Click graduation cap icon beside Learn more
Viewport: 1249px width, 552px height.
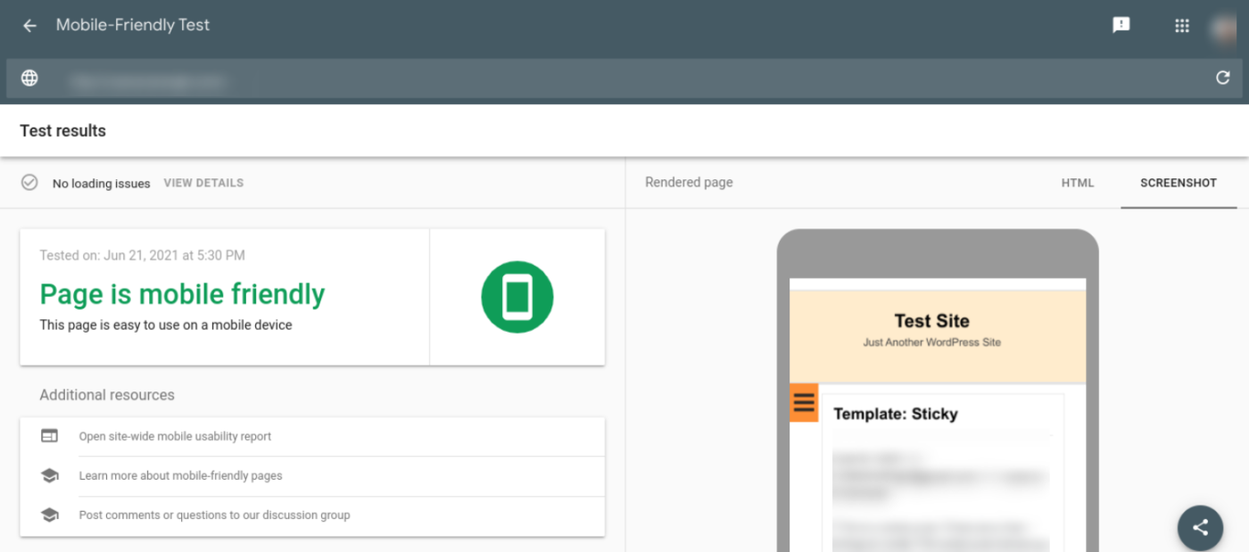point(50,476)
